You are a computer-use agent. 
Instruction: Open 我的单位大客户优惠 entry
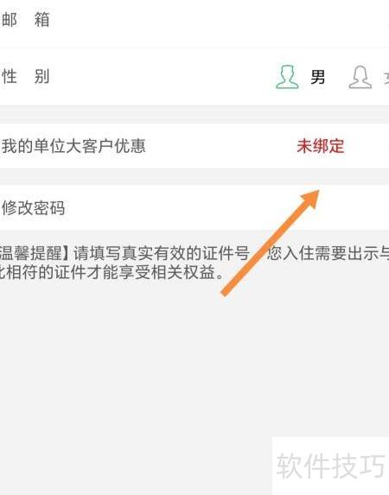click(194, 146)
